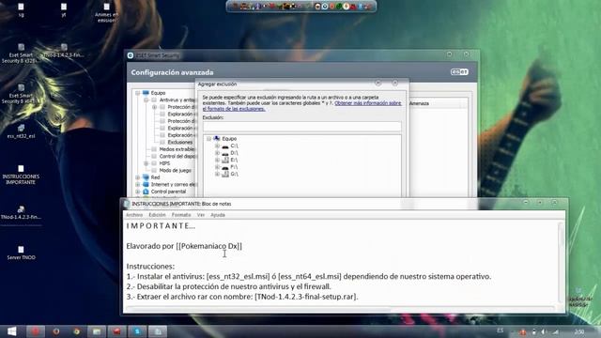Open Formato menu in Notepad
601x338 pixels.
point(181,215)
